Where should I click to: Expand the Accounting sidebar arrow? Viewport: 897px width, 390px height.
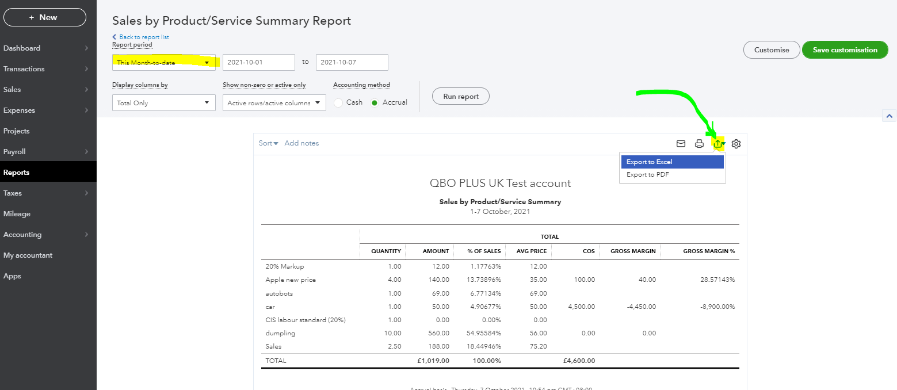pos(86,235)
